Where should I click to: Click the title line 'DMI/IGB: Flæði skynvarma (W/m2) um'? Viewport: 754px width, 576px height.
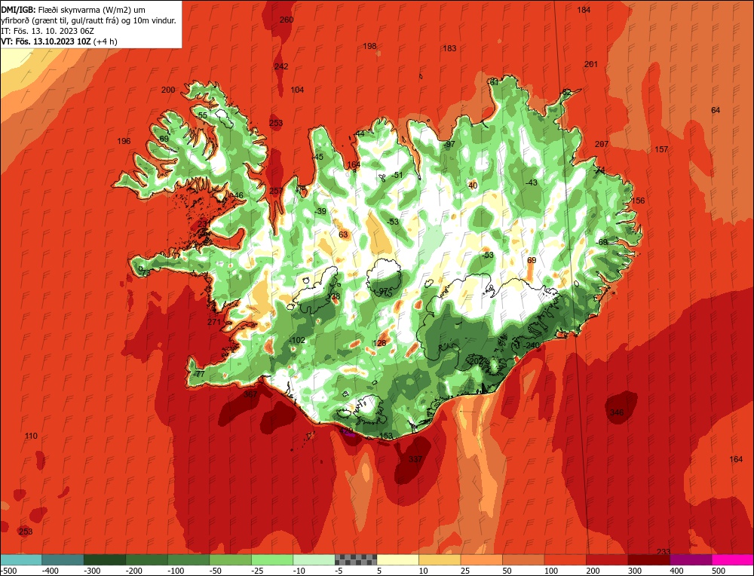click(73, 10)
